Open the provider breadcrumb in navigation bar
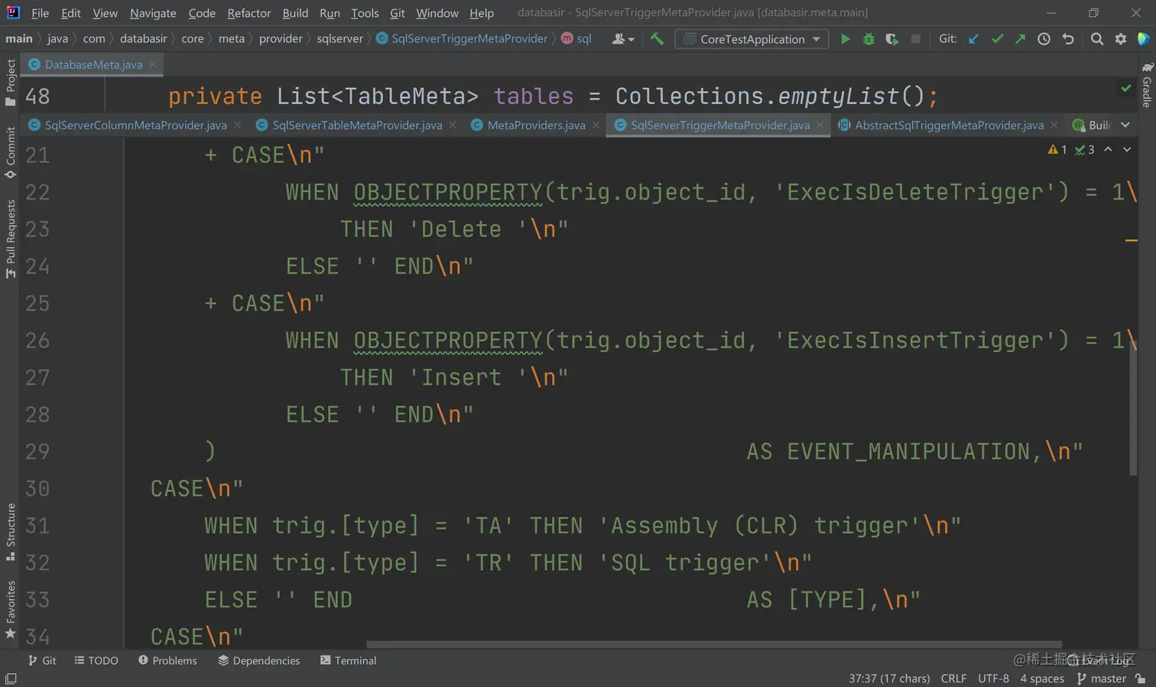The height and width of the screenshot is (687, 1156). (x=281, y=38)
